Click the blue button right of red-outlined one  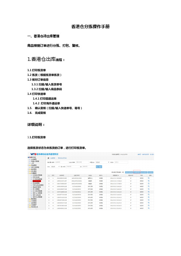coord(144,172)
